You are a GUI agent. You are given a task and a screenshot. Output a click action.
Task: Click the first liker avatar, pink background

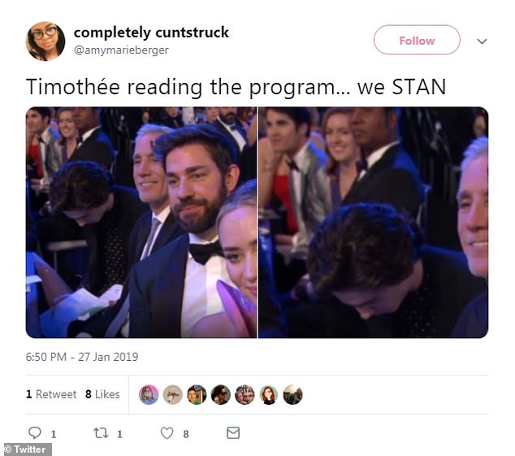(149, 394)
